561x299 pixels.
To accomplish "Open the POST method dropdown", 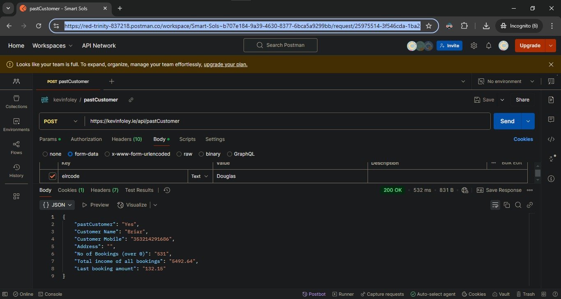I will pos(61,121).
